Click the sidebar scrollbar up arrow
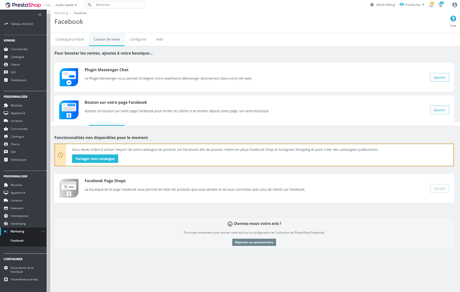This screenshot has height=292, width=460. pos(49,12)
